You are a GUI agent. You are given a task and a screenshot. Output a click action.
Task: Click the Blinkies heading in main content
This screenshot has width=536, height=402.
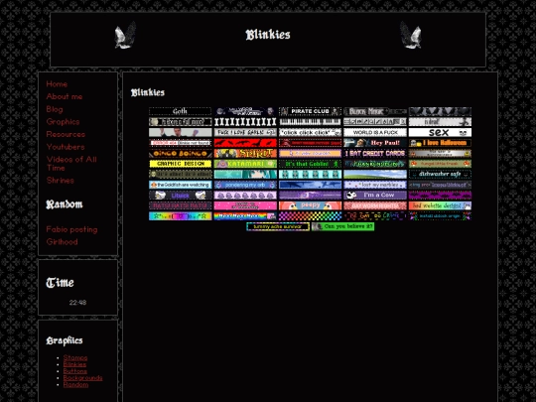[148, 92]
